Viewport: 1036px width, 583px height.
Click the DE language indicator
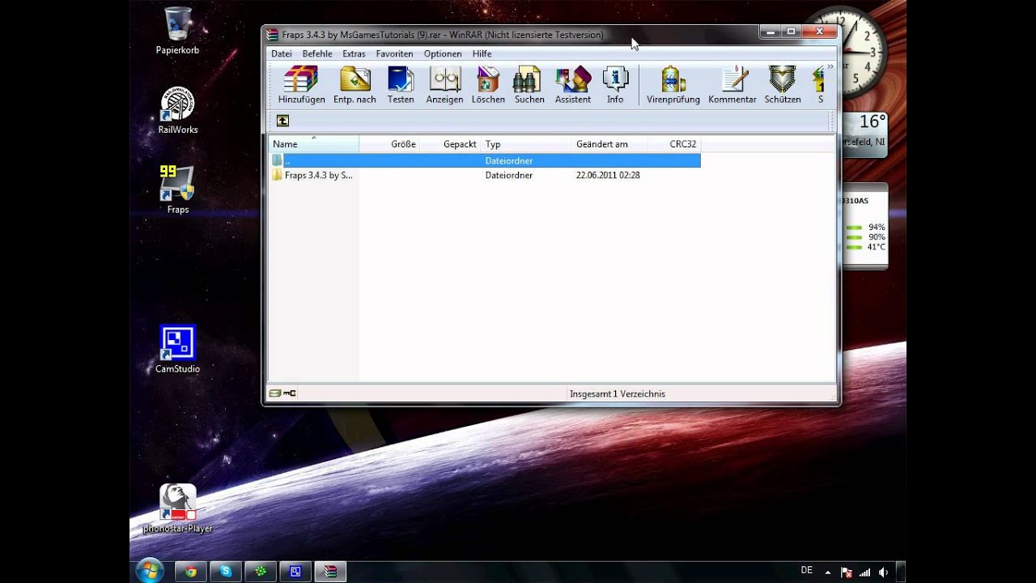click(x=806, y=570)
